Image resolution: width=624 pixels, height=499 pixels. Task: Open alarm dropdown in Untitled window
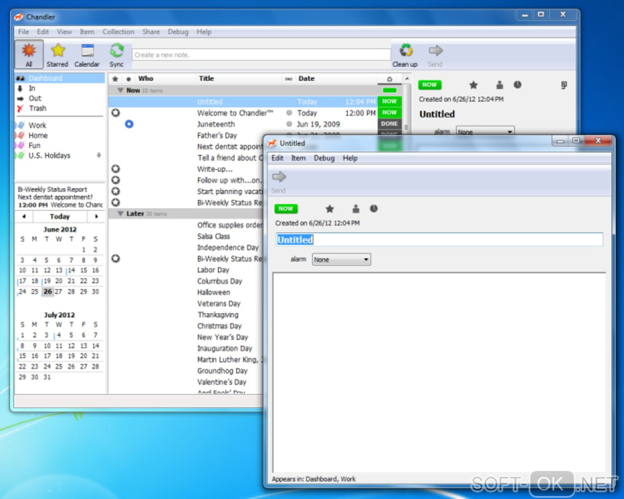[x=341, y=260]
